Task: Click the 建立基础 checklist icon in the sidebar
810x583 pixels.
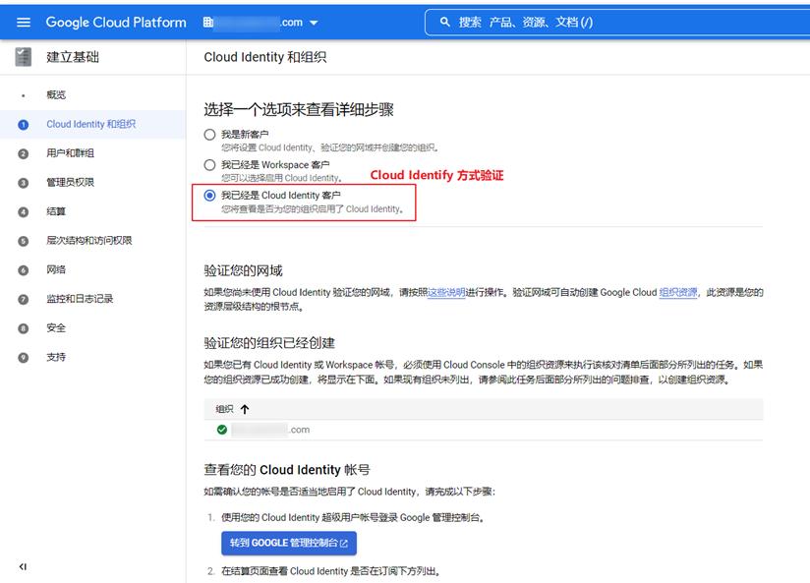Action: click(x=22, y=57)
